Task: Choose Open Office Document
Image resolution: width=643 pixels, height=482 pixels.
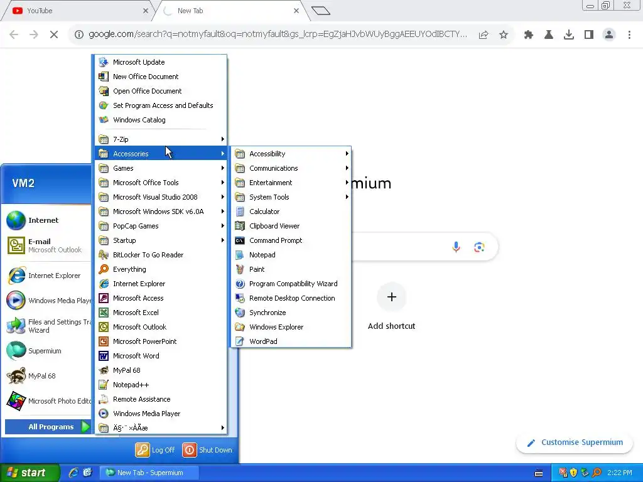Action: pos(161,91)
